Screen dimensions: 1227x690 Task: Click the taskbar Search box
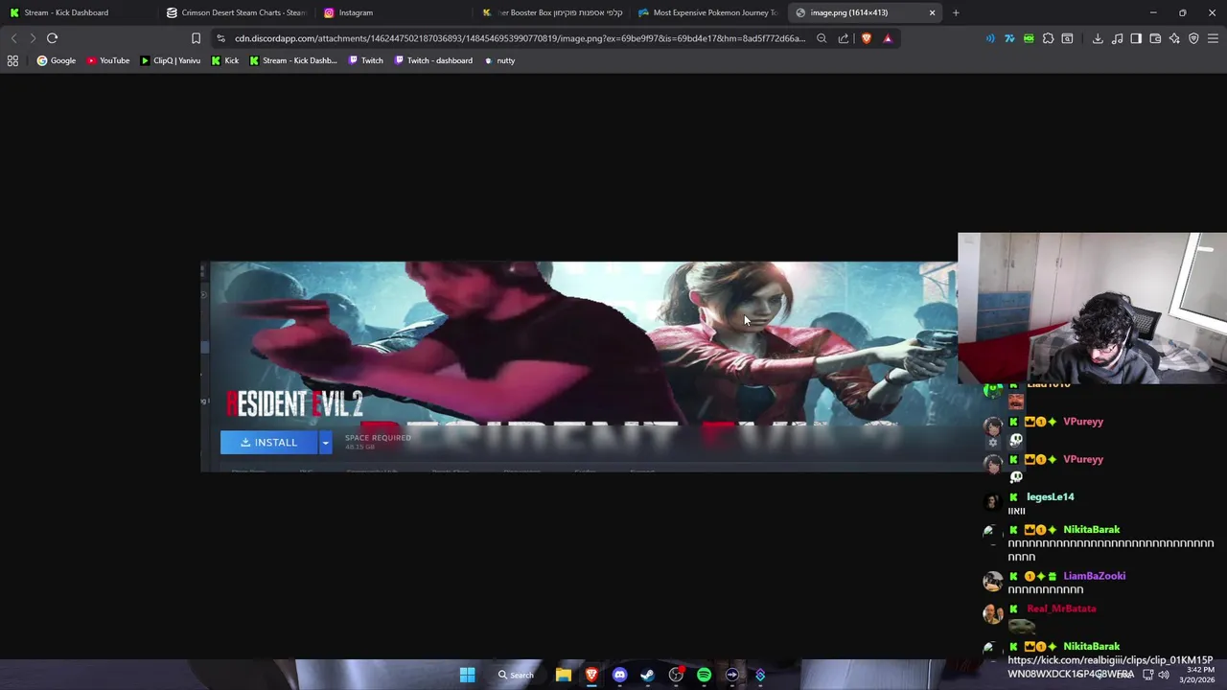516,675
